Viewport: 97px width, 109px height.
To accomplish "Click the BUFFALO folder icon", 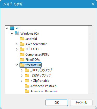I will pos(22,49).
